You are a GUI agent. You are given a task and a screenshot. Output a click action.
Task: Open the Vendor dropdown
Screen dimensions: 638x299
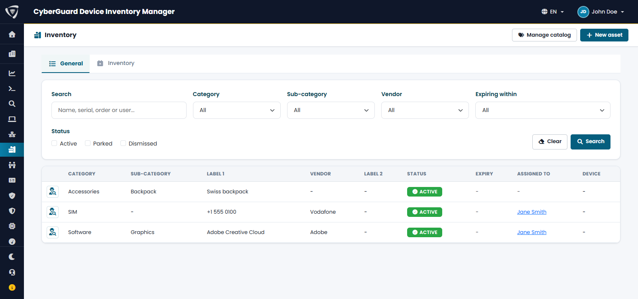(425, 110)
